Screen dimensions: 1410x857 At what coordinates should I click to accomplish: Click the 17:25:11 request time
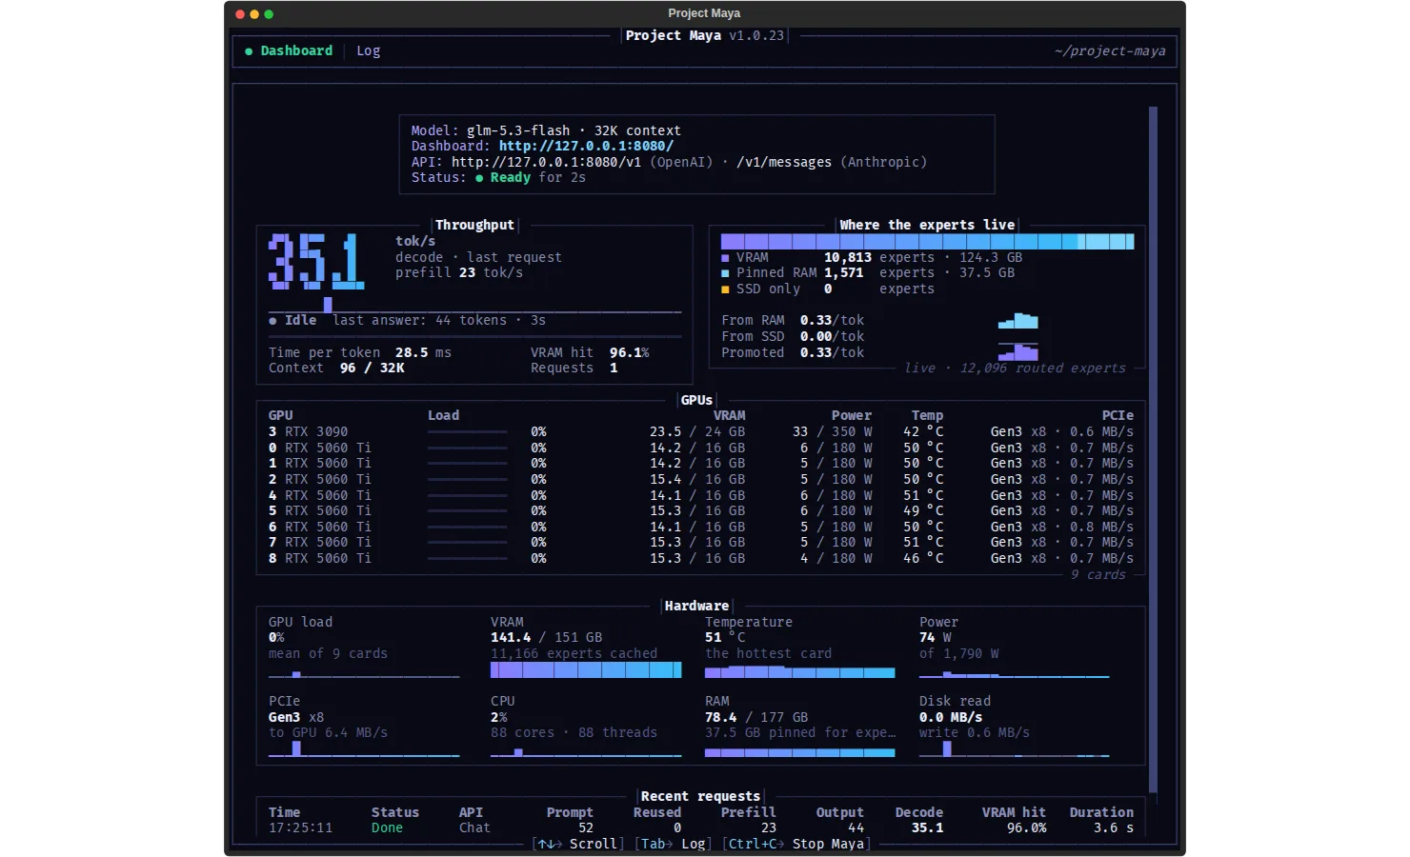(x=300, y=827)
